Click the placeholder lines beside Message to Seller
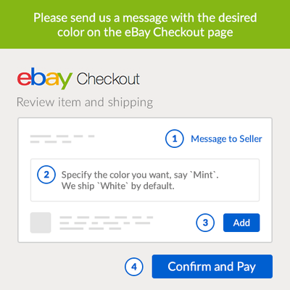The width and height of the screenshot is (290, 290). (x=62, y=139)
